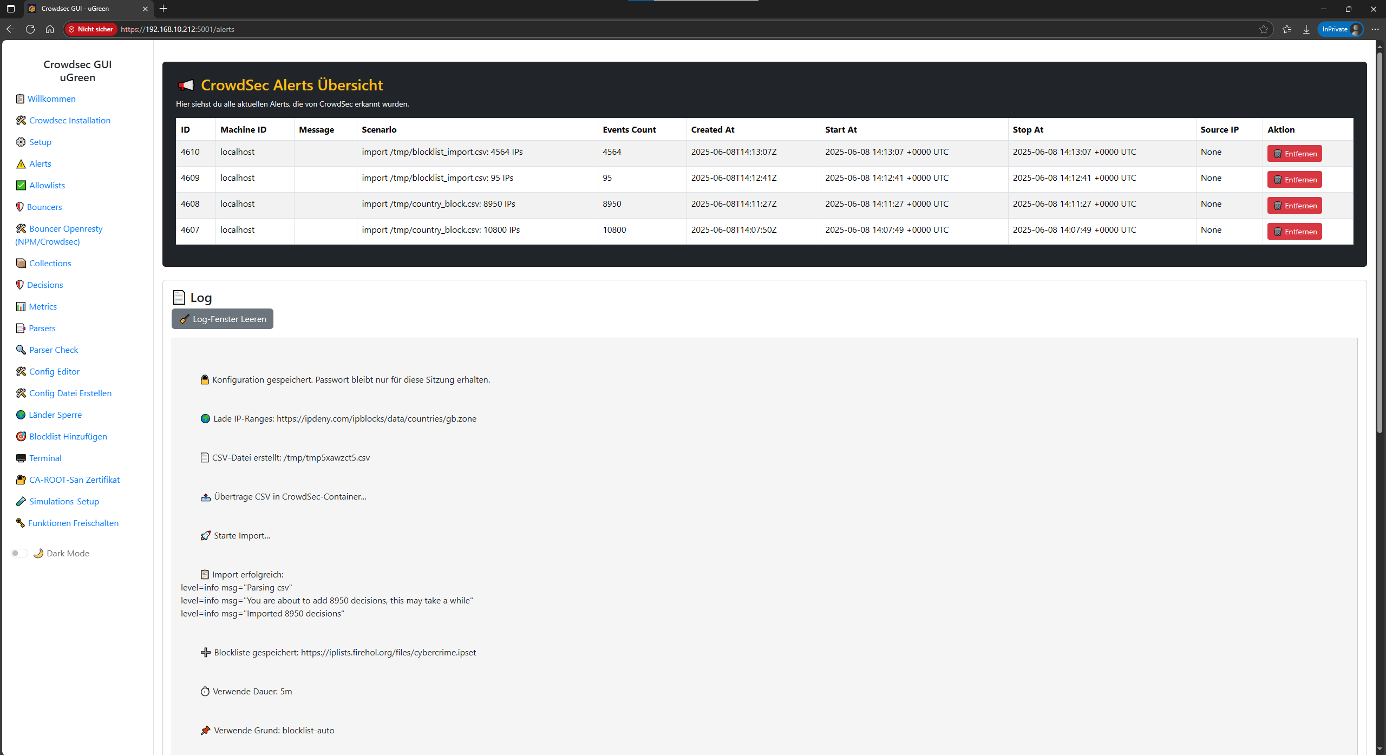1386x755 pixels.
Task: Go to the Allowlists page
Action: tap(47, 185)
